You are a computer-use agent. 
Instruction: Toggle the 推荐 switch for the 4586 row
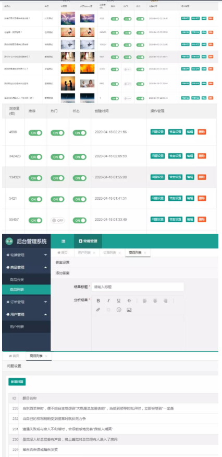click(35, 133)
